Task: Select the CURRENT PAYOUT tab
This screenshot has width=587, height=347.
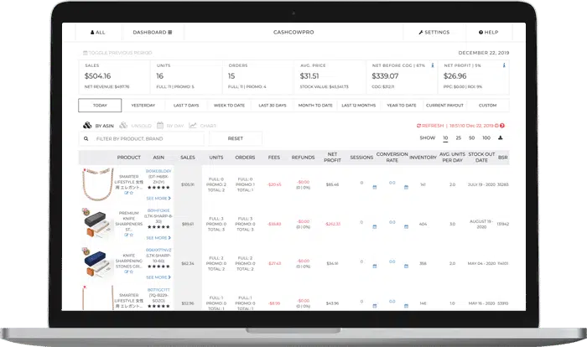Action: point(444,105)
